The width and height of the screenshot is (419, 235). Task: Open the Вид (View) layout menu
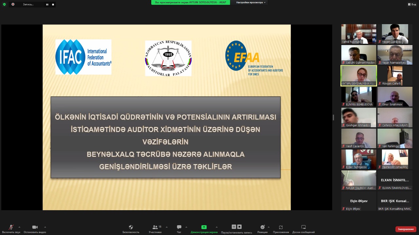point(411,4)
